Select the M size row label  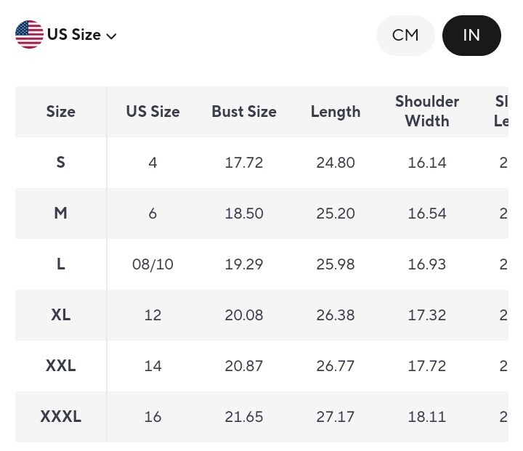(x=60, y=214)
